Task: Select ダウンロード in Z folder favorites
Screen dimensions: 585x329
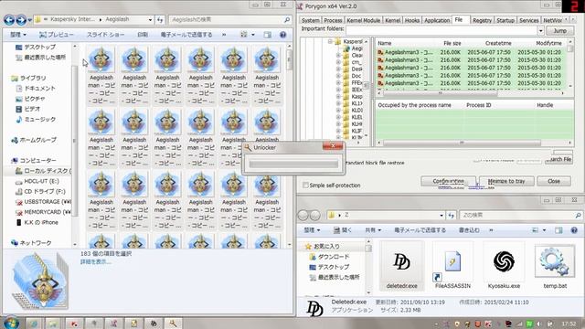Action: click(x=329, y=257)
